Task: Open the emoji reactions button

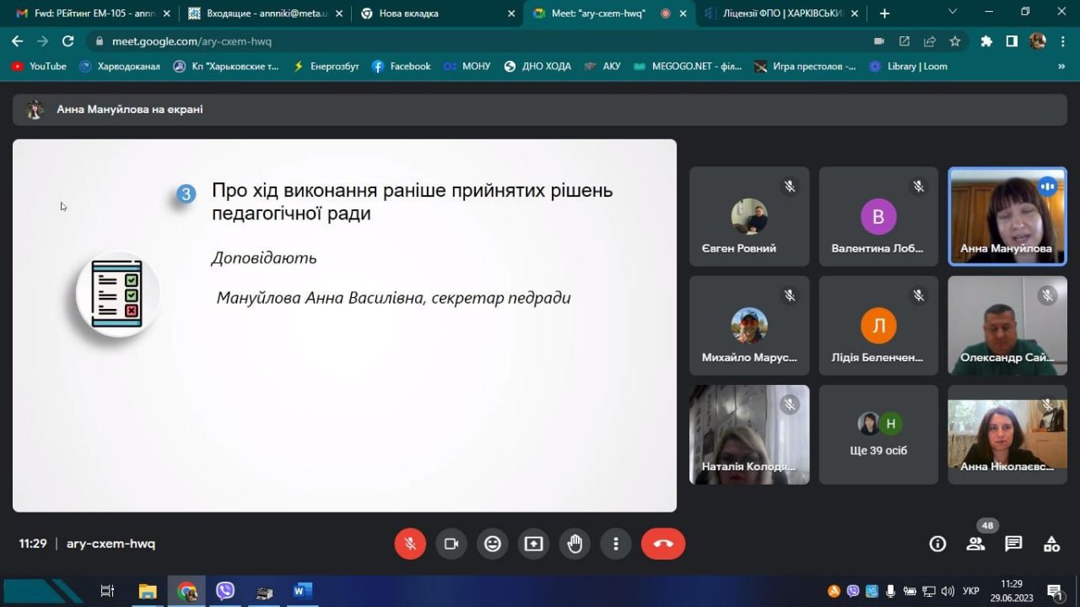Action: (493, 544)
